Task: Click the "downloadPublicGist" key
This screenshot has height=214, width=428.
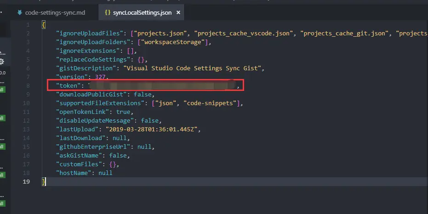Action: (91, 94)
